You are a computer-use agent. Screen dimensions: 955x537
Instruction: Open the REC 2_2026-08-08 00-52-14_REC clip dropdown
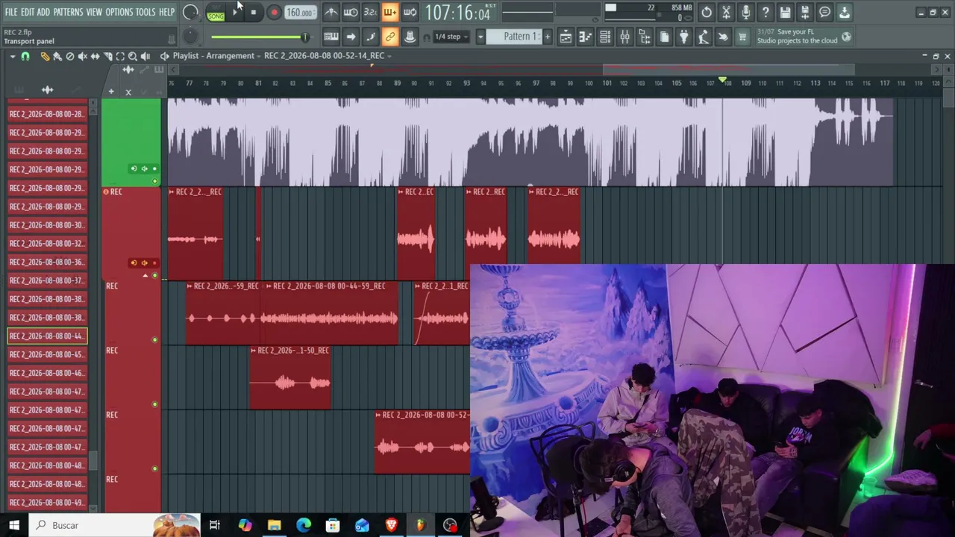(x=327, y=56)
